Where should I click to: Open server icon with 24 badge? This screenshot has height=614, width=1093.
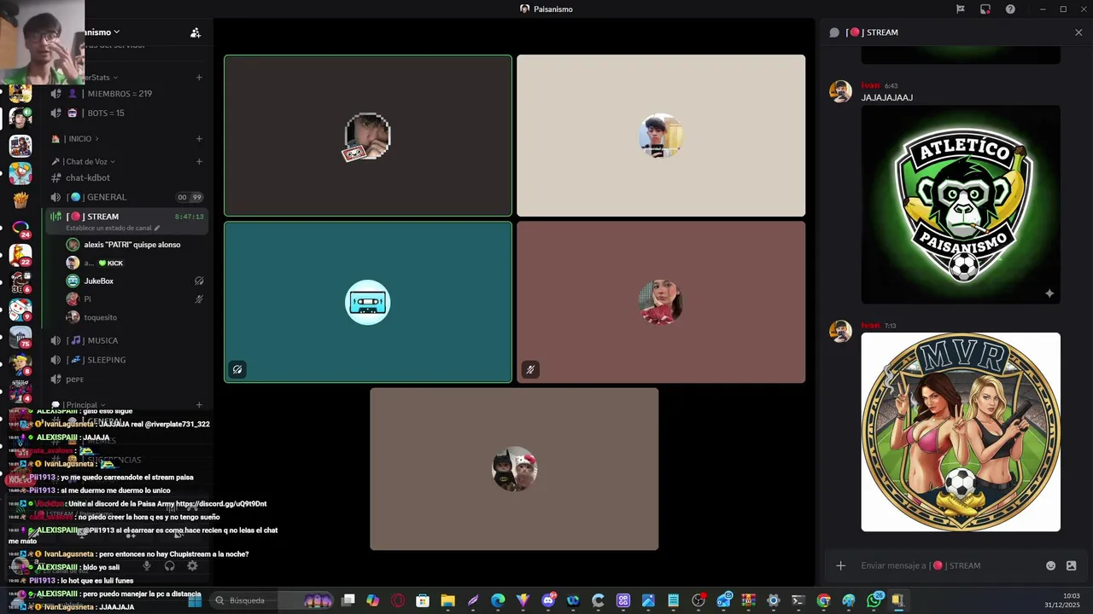point(20,228)
